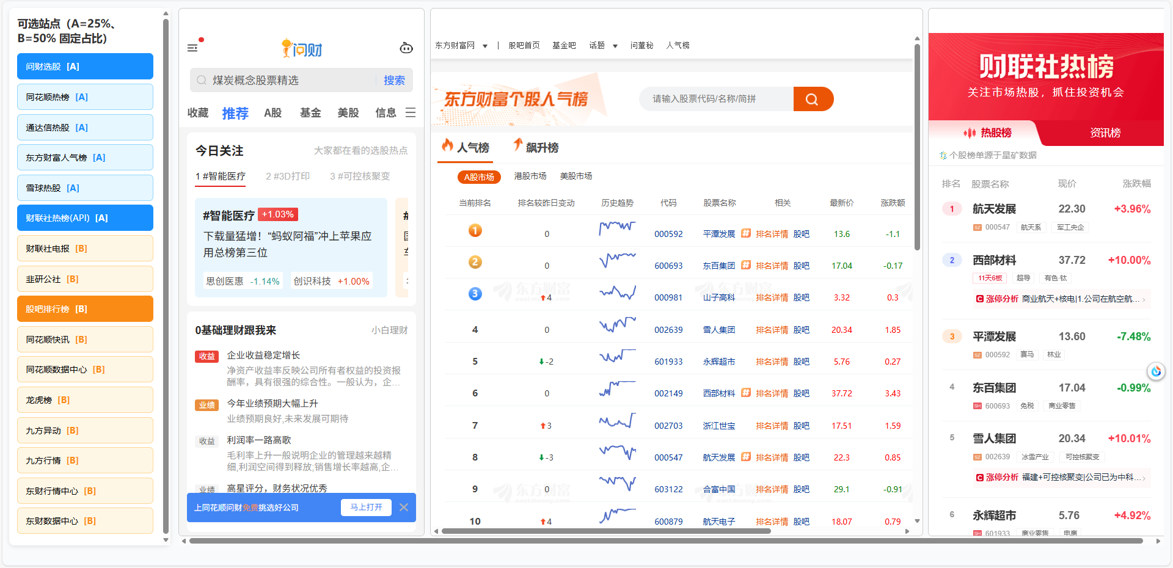Screen dimensions: 1173x568
Task: Click 排名详情 link for 雪人集团
Action: pyautogui.click(x=772, y=330)
